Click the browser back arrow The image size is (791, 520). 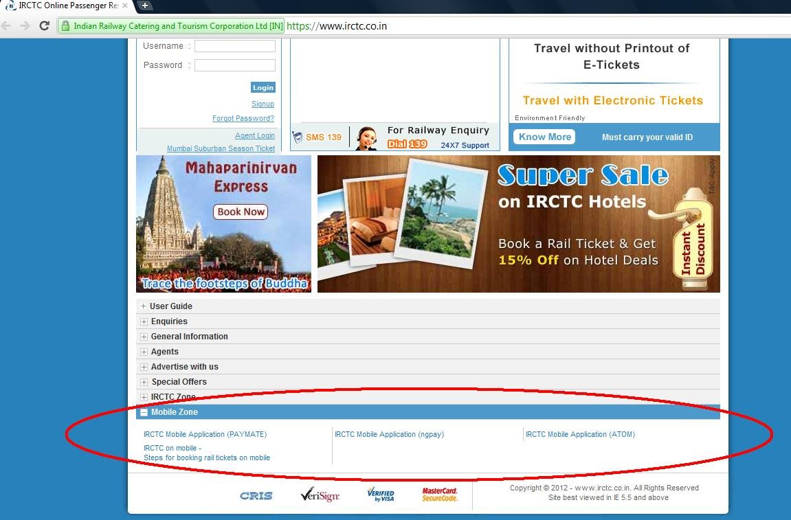point(6,25)
